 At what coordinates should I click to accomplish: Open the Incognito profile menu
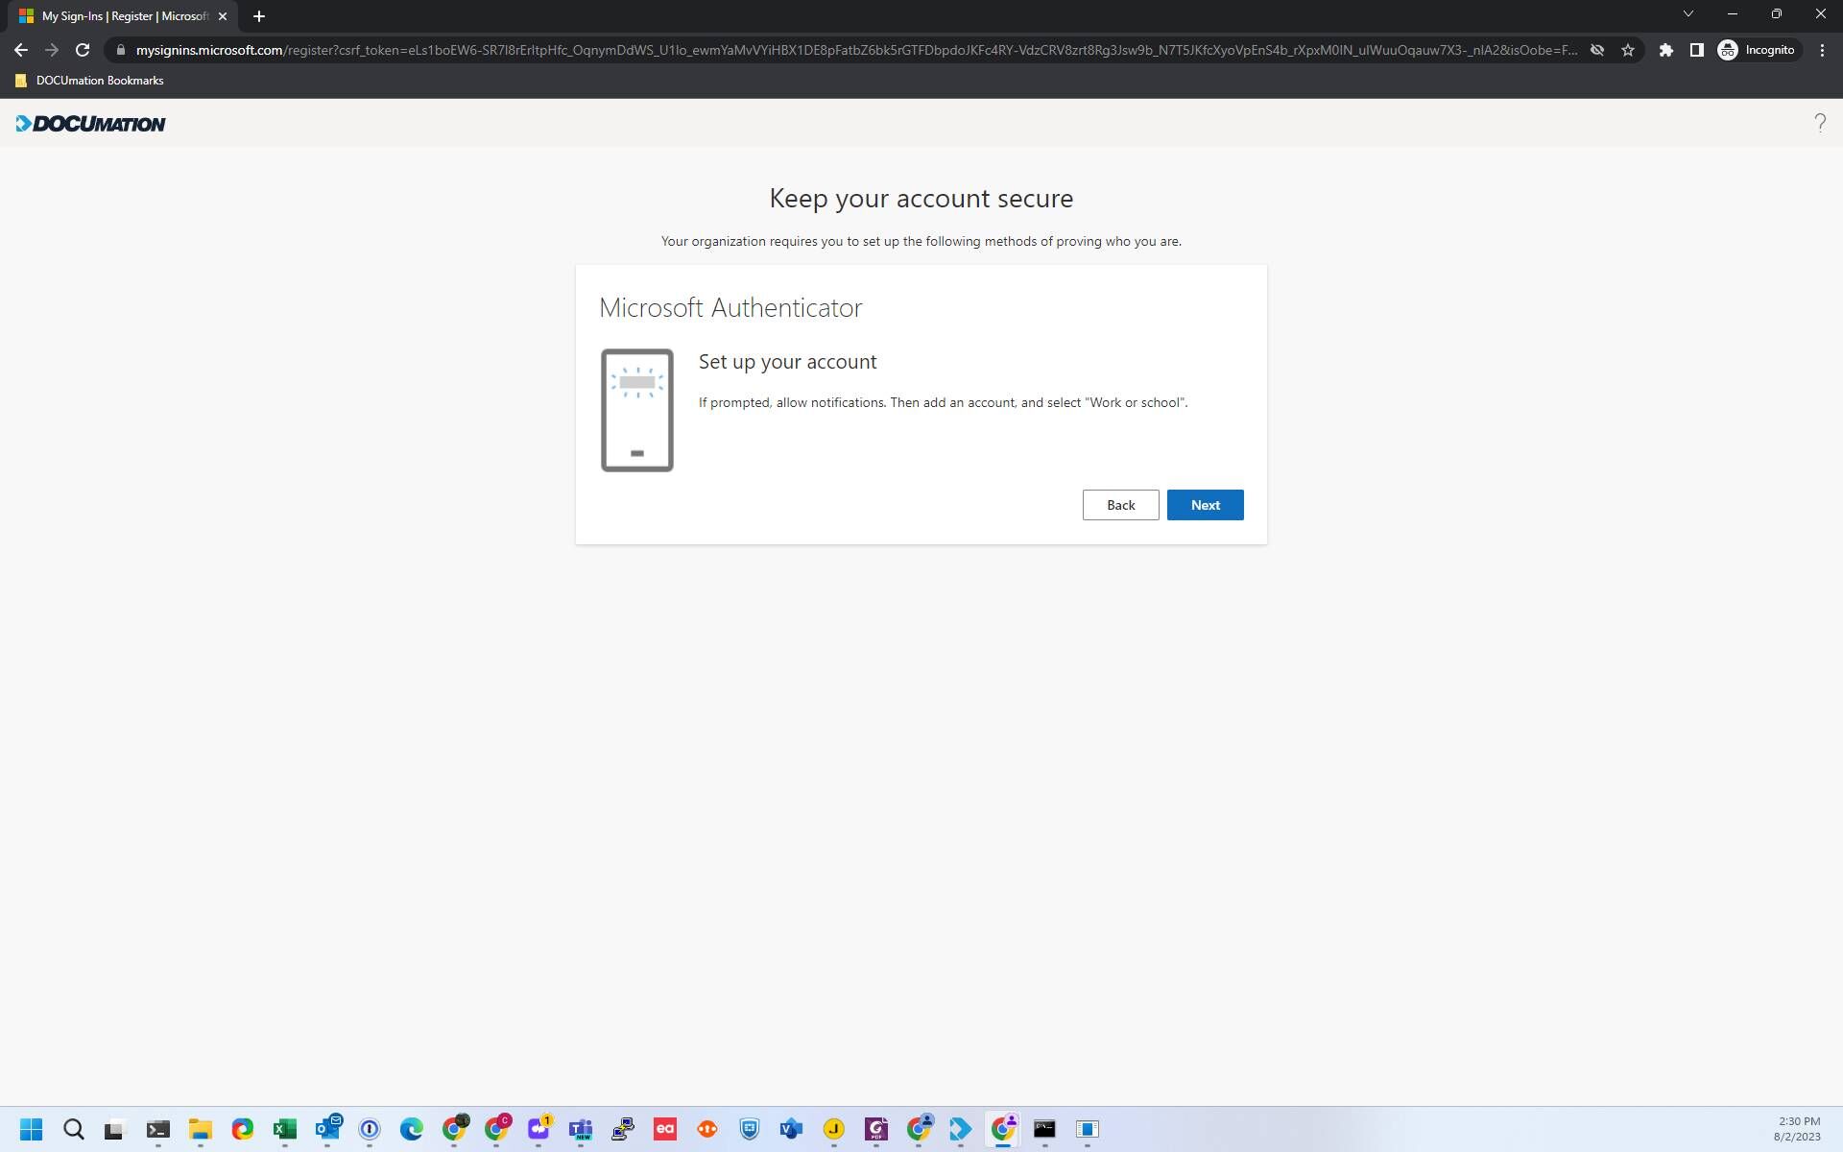pyautogui.click(x=1757, y=50)
